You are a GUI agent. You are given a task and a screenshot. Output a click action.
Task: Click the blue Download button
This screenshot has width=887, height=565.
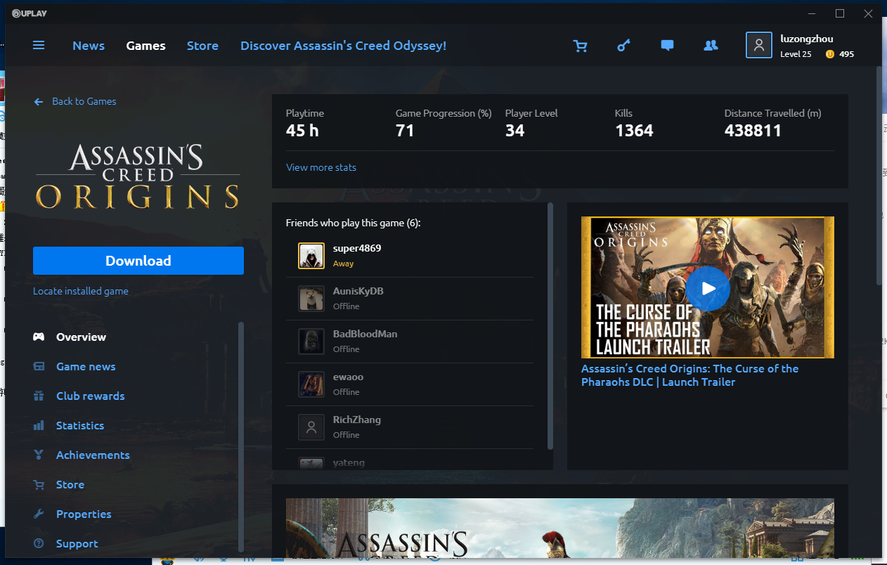click(138, 261)
